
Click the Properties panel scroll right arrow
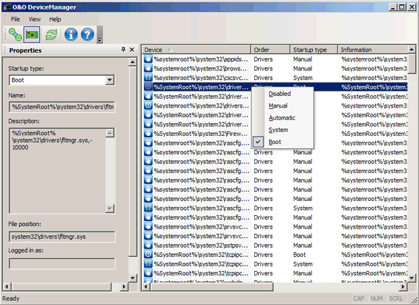point(124,287)
